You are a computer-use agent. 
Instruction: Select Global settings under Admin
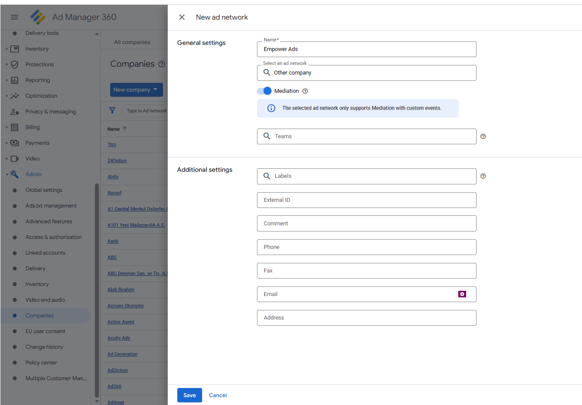pyautogui.click(x=44, y=190)
